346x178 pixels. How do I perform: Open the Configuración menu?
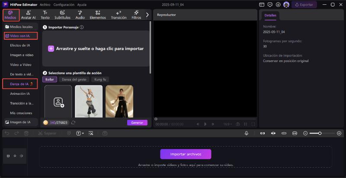[64, 5]
